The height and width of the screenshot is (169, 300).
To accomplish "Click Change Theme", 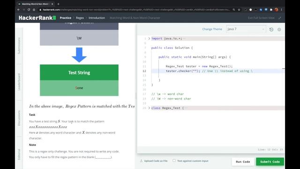I will pyautogui.click(x=212, y=29).
